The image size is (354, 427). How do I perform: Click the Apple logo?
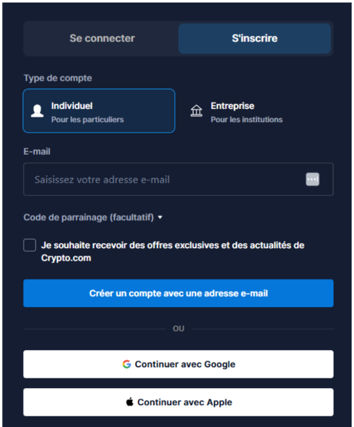coord(129,402)
